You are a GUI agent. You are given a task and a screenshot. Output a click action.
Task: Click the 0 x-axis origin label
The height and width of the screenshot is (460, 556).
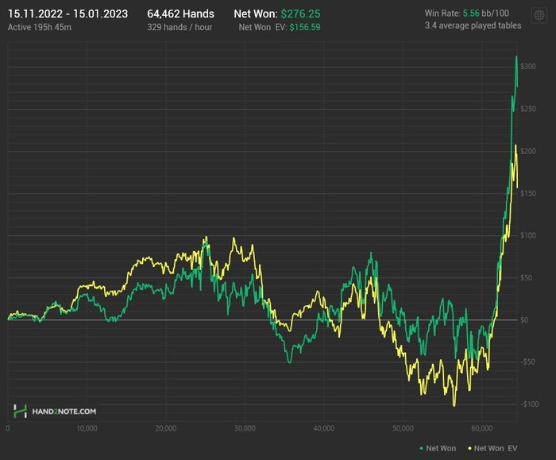[x=8, y=428]
